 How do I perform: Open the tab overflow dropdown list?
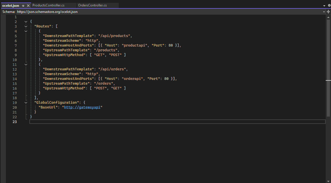tap(324, 6)
